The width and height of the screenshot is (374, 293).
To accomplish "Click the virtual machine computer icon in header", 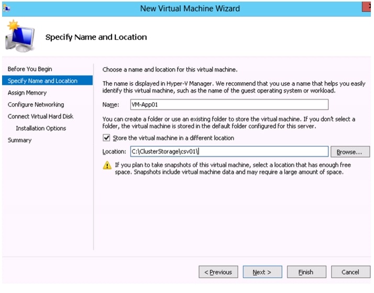I will tap(20, 36).
